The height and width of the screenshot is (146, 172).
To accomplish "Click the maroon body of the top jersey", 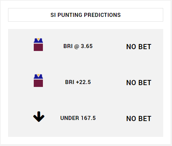I will (38, 47).
